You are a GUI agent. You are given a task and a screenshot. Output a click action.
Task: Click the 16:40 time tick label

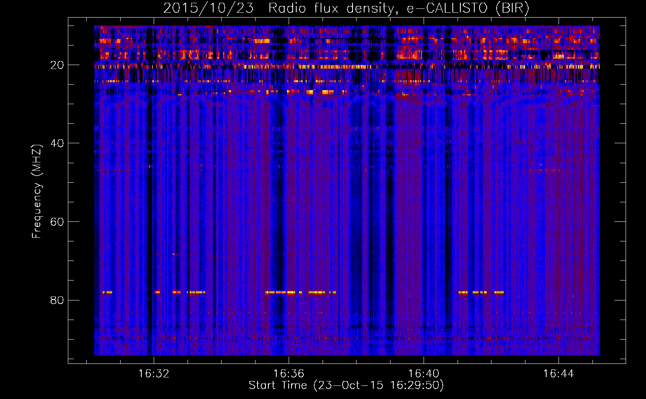pyautogui.click(x=424, y=373)
